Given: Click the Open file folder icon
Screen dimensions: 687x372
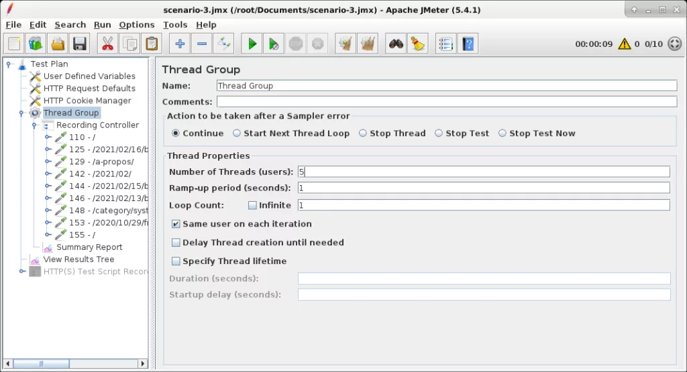Looking at the screenshot, I should click(58, 44).
